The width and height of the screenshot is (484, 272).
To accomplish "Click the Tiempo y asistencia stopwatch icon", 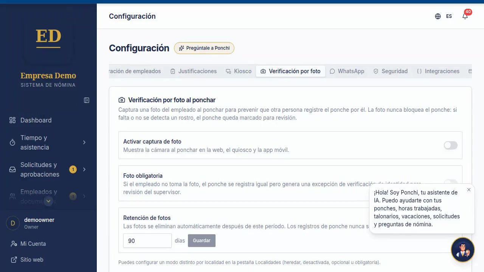I will (x=12, y=142).
